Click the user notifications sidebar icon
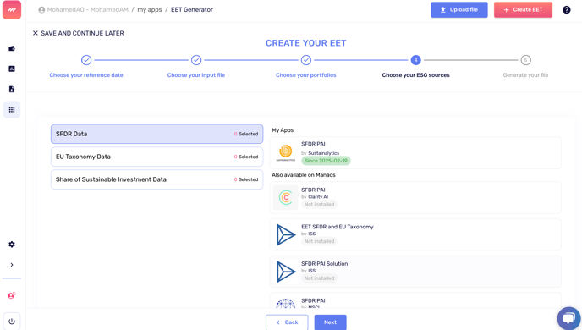The width and height of the screenshot is (582, 330). [12, 296]
